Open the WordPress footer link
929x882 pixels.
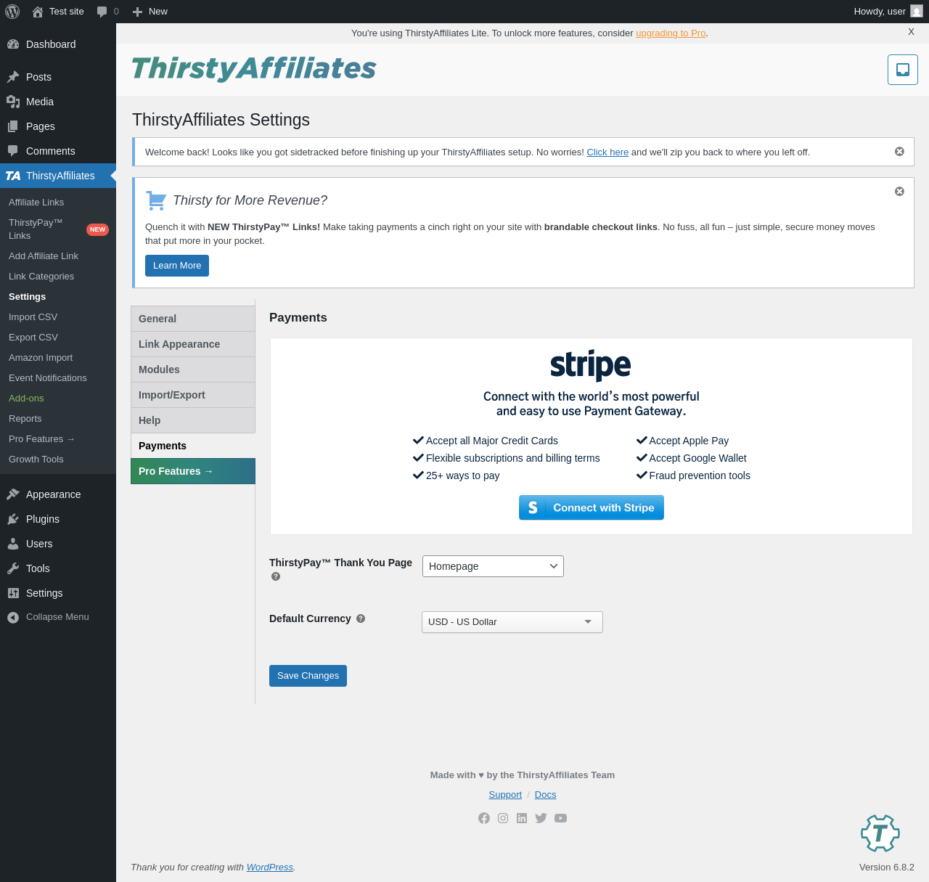(270, 867)
